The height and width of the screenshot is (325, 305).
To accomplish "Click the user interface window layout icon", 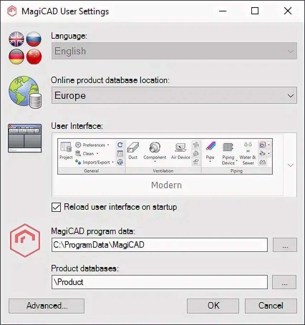I will coord(25,138).
